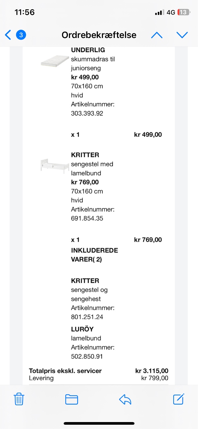The image size is (198, 429).
Task: Go to the previous email with the up chevron
Action: pos(156,35)
